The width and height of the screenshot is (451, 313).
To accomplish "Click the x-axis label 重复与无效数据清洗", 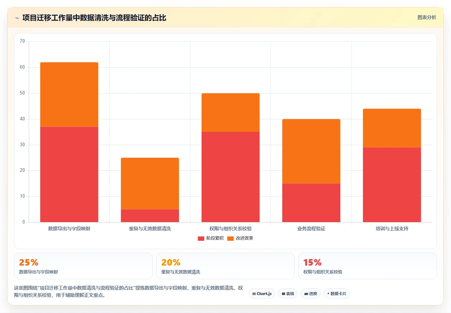I will pyautogui.click(x=150, y=229).
